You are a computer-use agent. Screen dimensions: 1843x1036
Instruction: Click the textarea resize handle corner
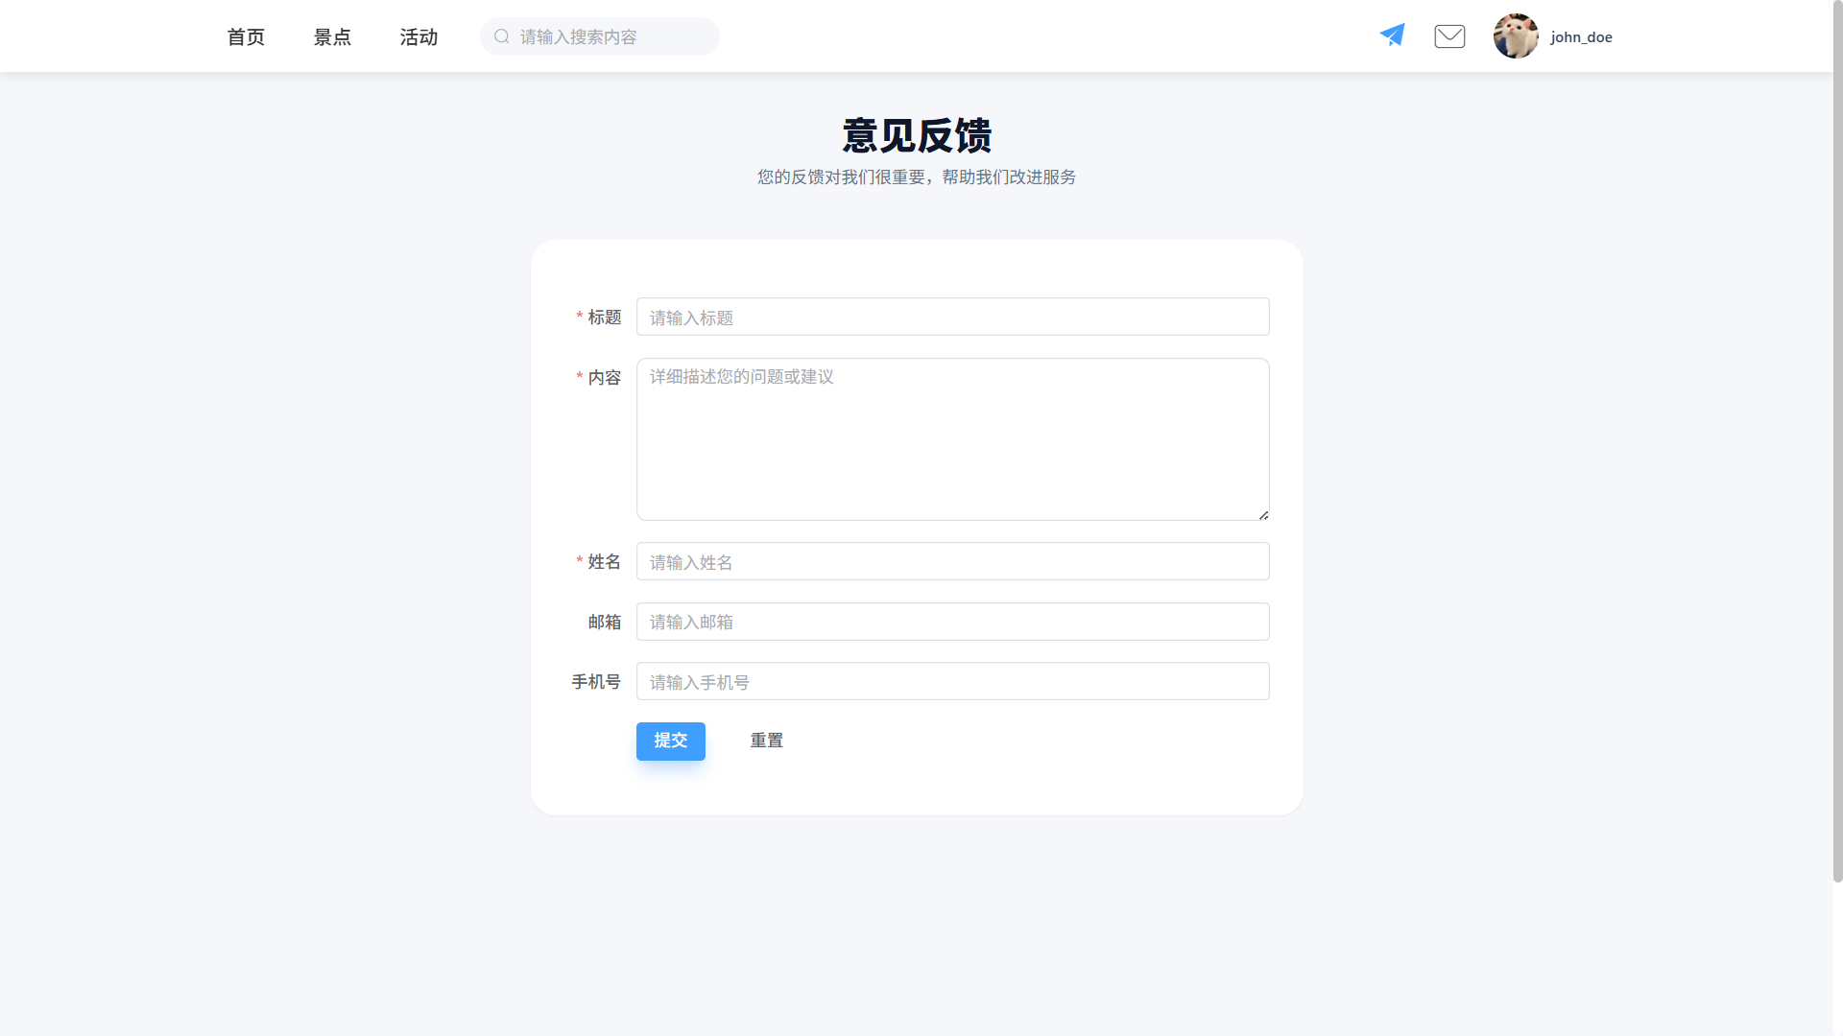[1263, 515]
